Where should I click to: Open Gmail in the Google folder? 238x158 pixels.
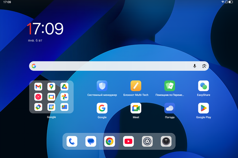click(x=38, y=87)
